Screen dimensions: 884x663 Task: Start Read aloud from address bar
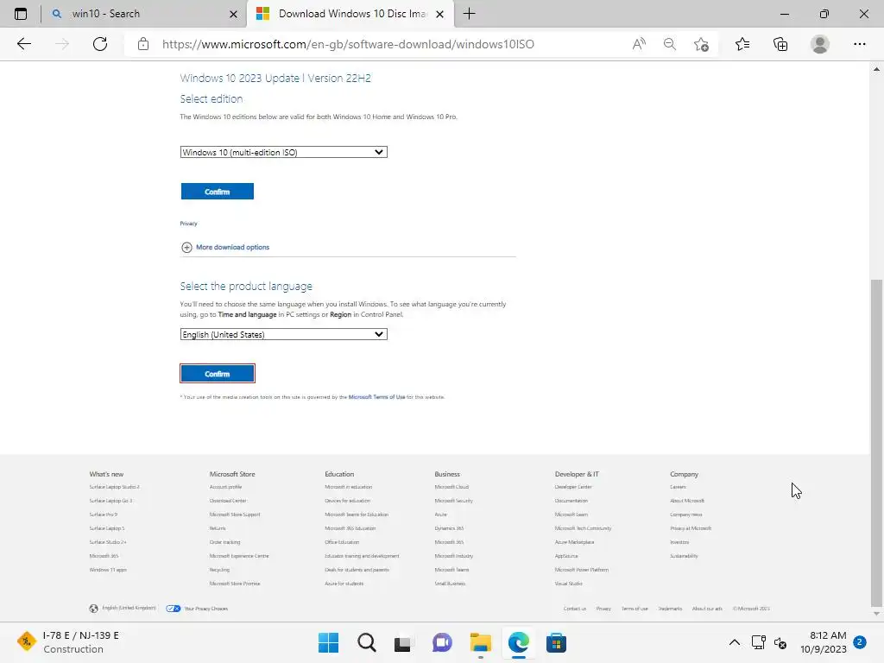click(x=639, y=44)
